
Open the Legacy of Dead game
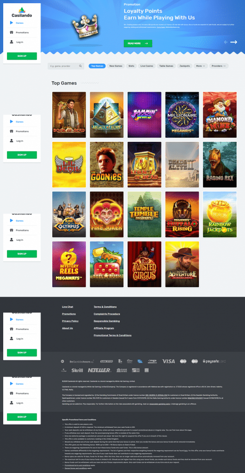pos(144,165)
